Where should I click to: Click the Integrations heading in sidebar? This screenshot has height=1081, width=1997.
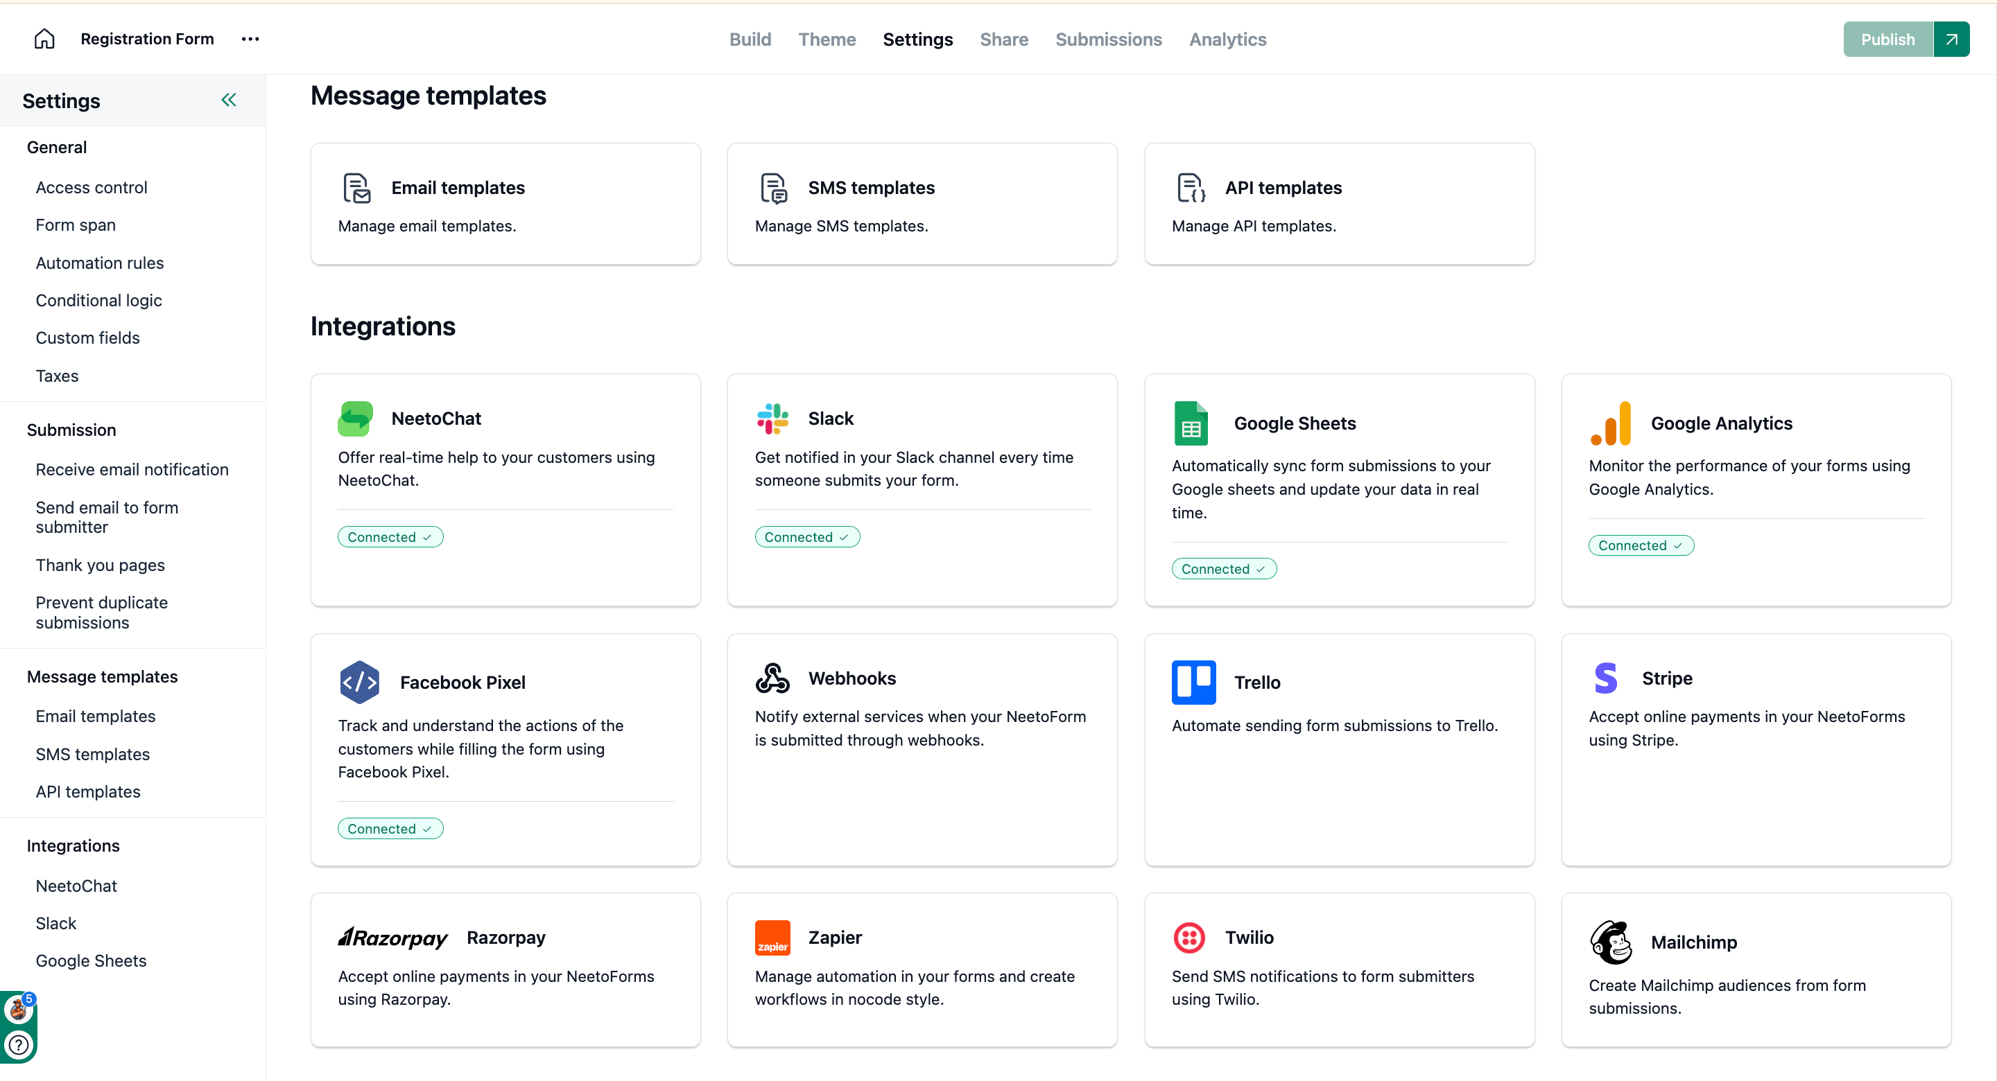pos(74,845)
